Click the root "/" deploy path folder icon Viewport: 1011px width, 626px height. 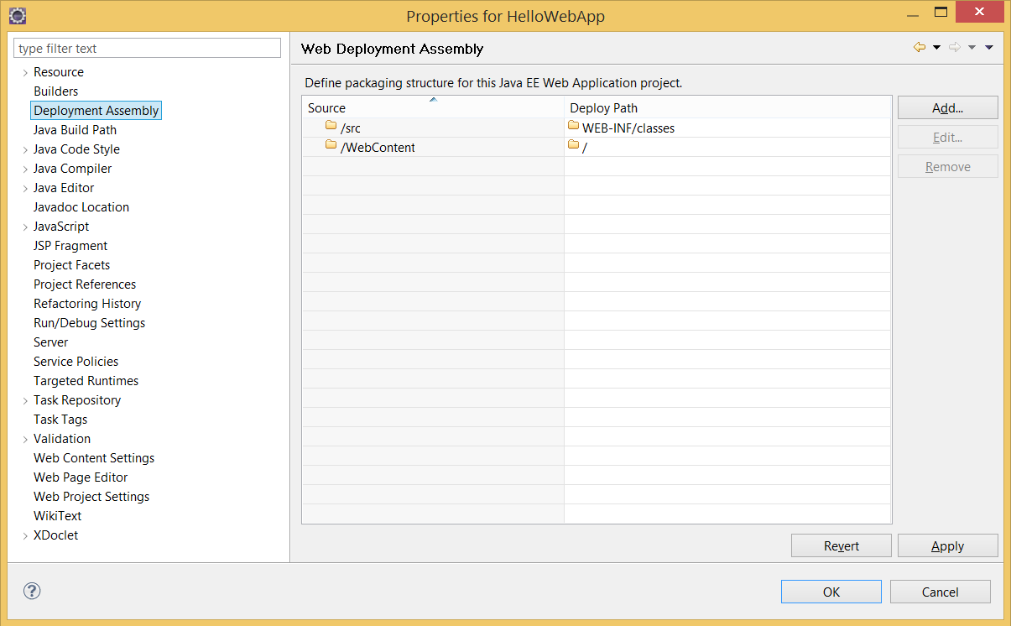(x=574, y=146)
